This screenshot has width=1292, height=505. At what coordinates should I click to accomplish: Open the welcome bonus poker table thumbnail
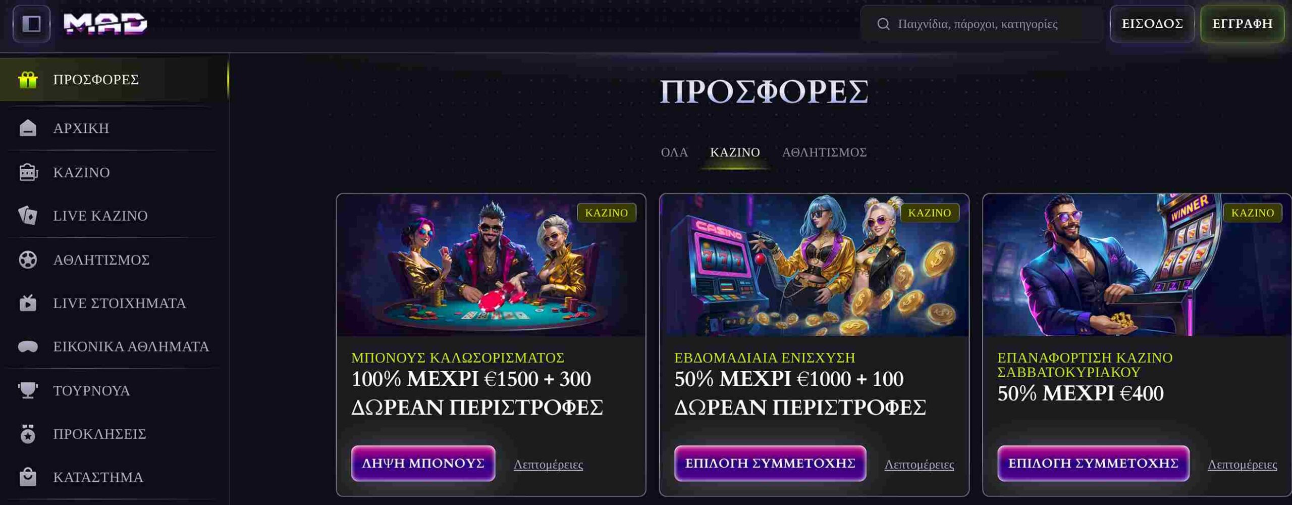point(491,265)
